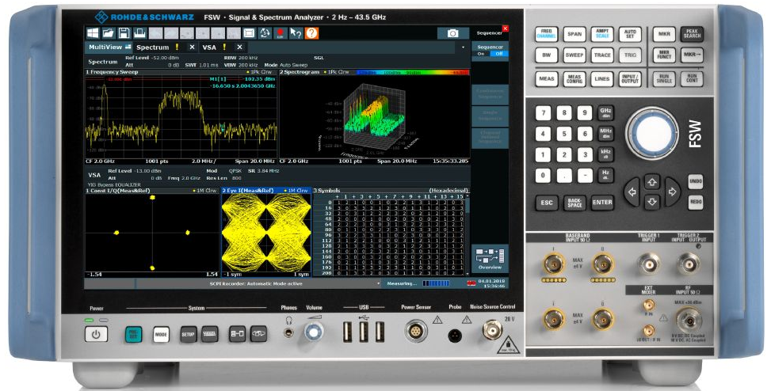Viewport: 771px width, 391px height.
Task: Open the channel tab list dropdown arrow
Action: [x=463, y=47]
